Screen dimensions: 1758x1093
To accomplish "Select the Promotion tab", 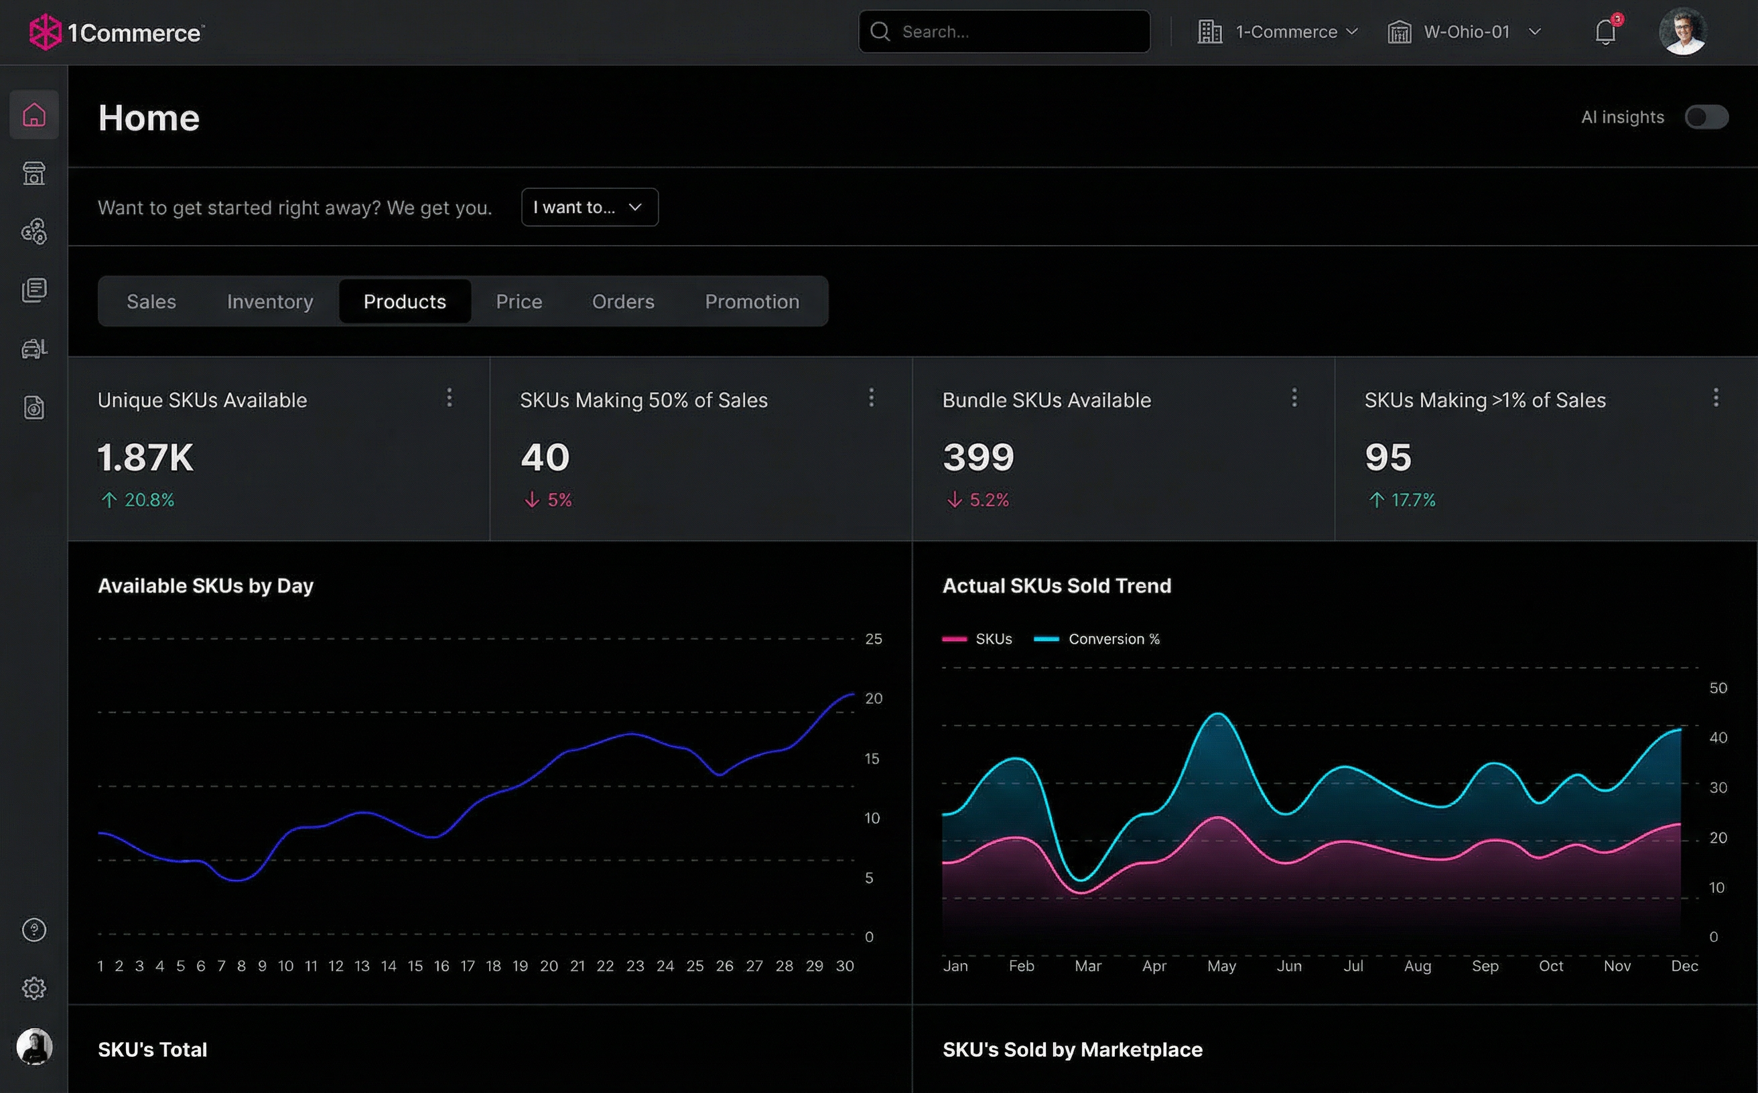I will pos(751,301).
